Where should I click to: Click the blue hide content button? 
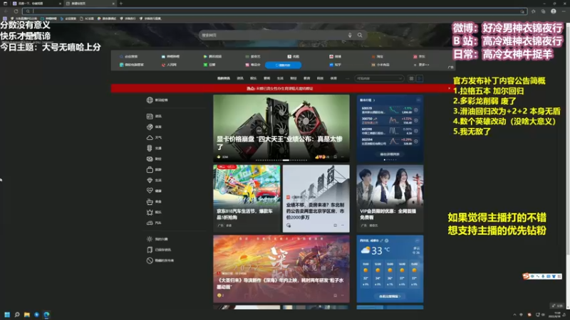click(283, 65)
